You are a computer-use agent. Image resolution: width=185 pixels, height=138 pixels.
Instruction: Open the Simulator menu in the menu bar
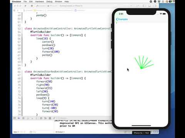(x=17, y=2)
